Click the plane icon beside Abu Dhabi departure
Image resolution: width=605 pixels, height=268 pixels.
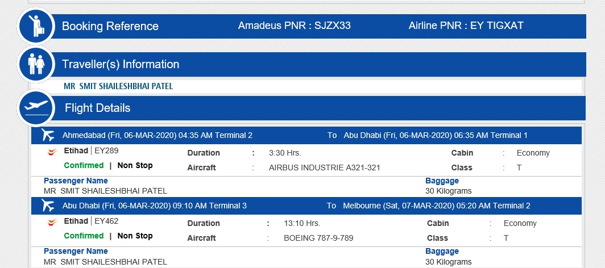tap(48, 206)
